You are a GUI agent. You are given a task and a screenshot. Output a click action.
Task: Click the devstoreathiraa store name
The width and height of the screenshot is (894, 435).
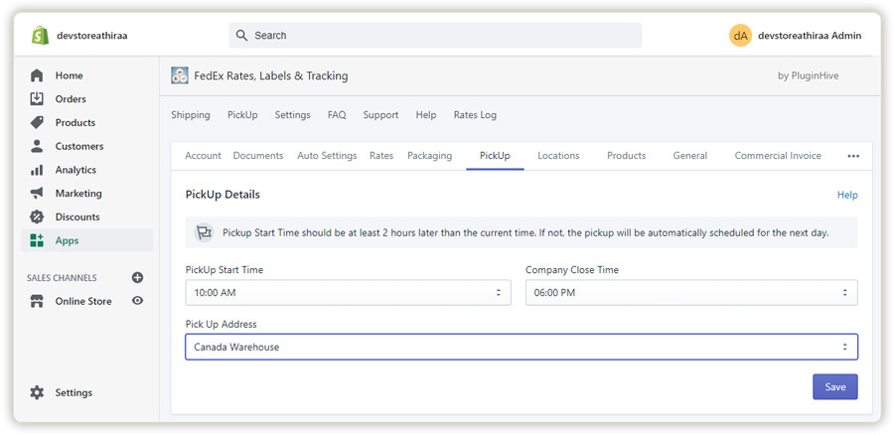[x=91, y=36]
